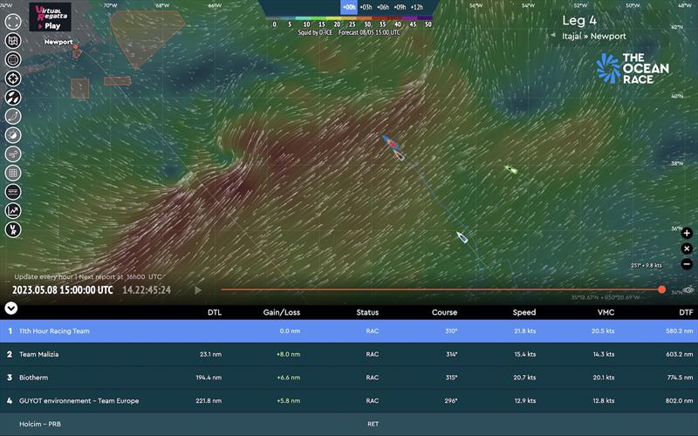Viewport: 698px width, 436px height.
Task: Toggle the boats display icon in sidebar
Action: (13, 97)
